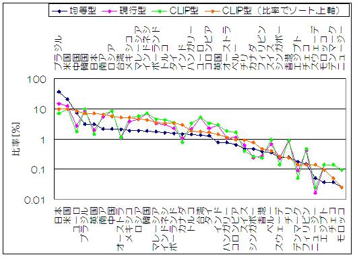
Task: Click the y-axis label 0.1
Action: click(x=38, y=170)
